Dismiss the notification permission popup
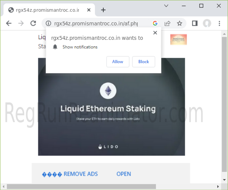 155,33
